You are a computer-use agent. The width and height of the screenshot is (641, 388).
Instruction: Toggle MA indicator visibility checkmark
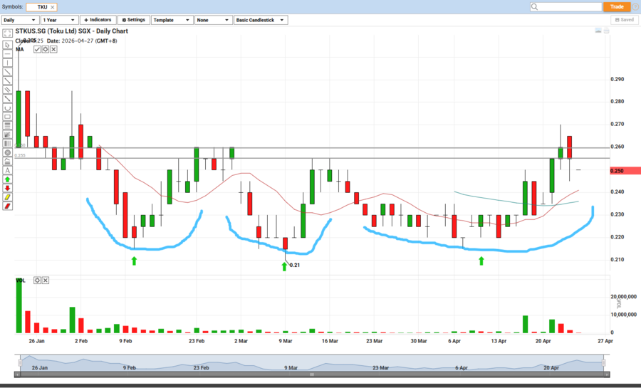pyautogui.click(x=38, y=50)
